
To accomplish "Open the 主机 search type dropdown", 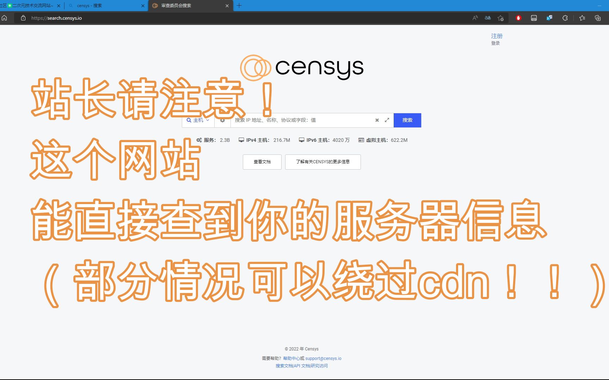I will (198, 120).
